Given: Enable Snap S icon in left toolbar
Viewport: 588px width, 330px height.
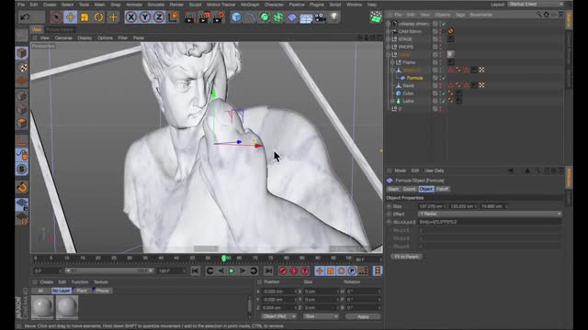Looking at the screenshot, I should [22, 169].
